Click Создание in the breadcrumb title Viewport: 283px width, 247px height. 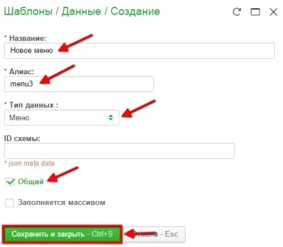point(135,11)
